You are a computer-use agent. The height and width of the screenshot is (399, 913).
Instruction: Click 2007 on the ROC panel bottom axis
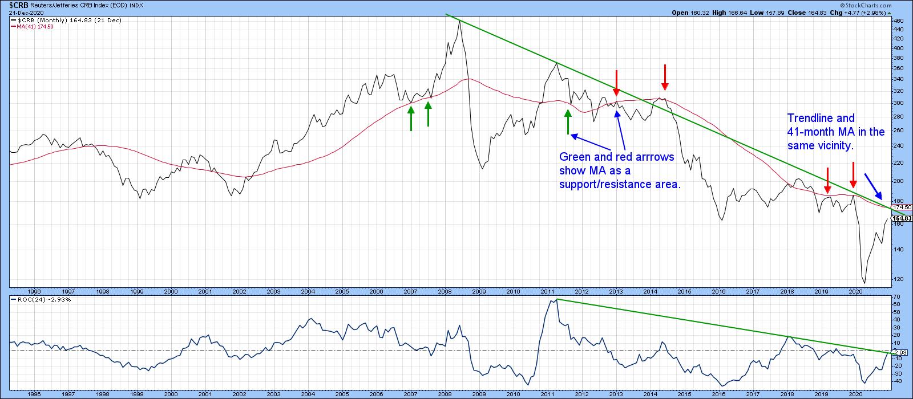click(411, 394)
